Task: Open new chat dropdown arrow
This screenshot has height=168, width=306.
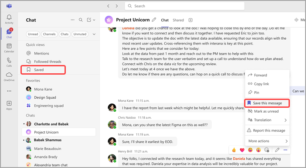Action: [x=94, y=20]
